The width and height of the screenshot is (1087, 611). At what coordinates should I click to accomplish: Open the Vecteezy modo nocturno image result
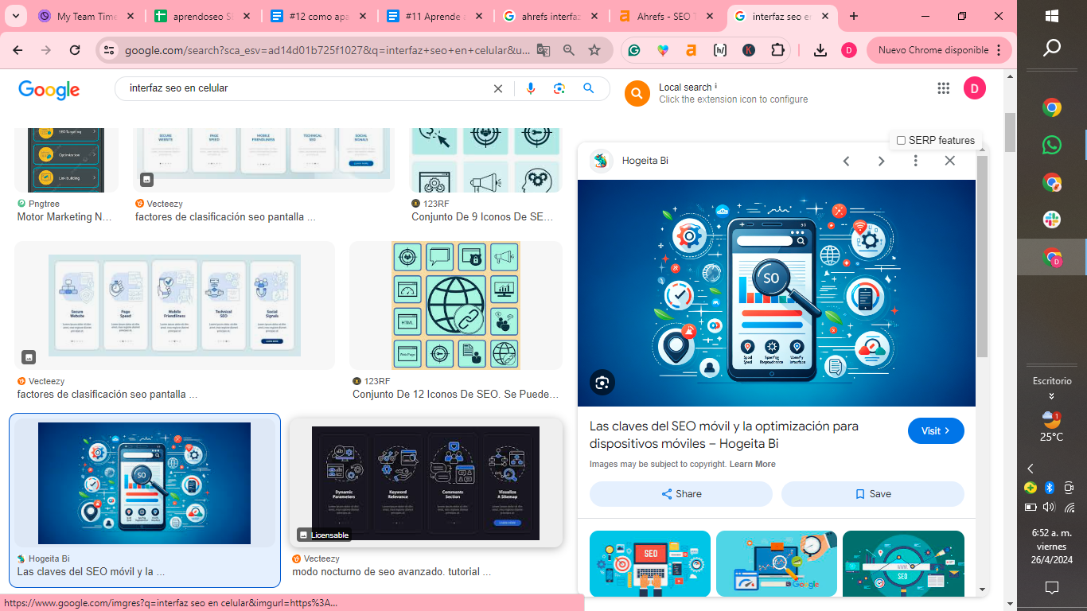coord(426,482)
